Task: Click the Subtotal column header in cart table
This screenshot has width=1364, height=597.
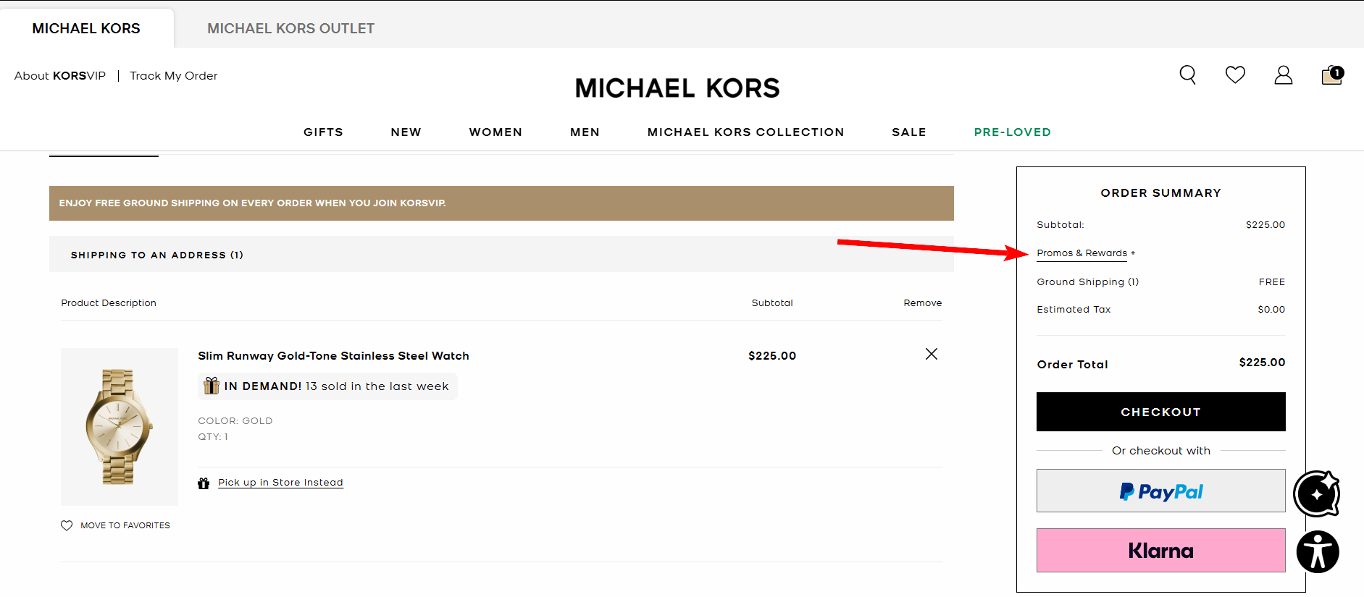Action: [x=772, y=303]
